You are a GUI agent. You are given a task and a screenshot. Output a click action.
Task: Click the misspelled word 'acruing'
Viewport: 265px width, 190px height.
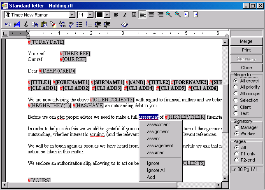coord(97,134)
